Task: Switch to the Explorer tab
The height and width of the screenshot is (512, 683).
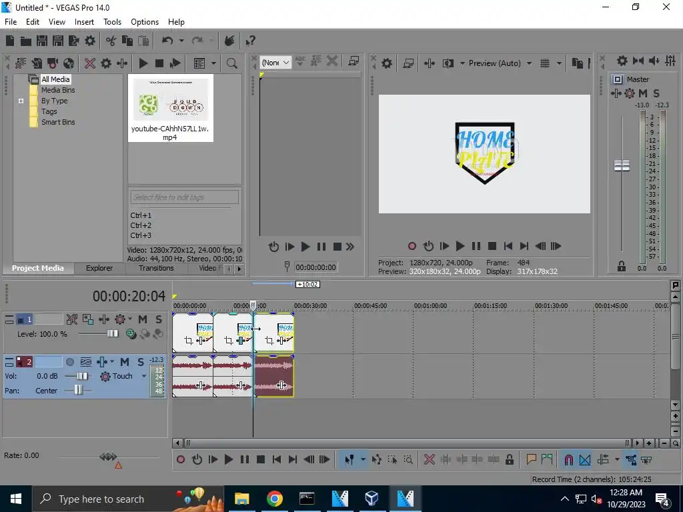Action: (99, 268)
